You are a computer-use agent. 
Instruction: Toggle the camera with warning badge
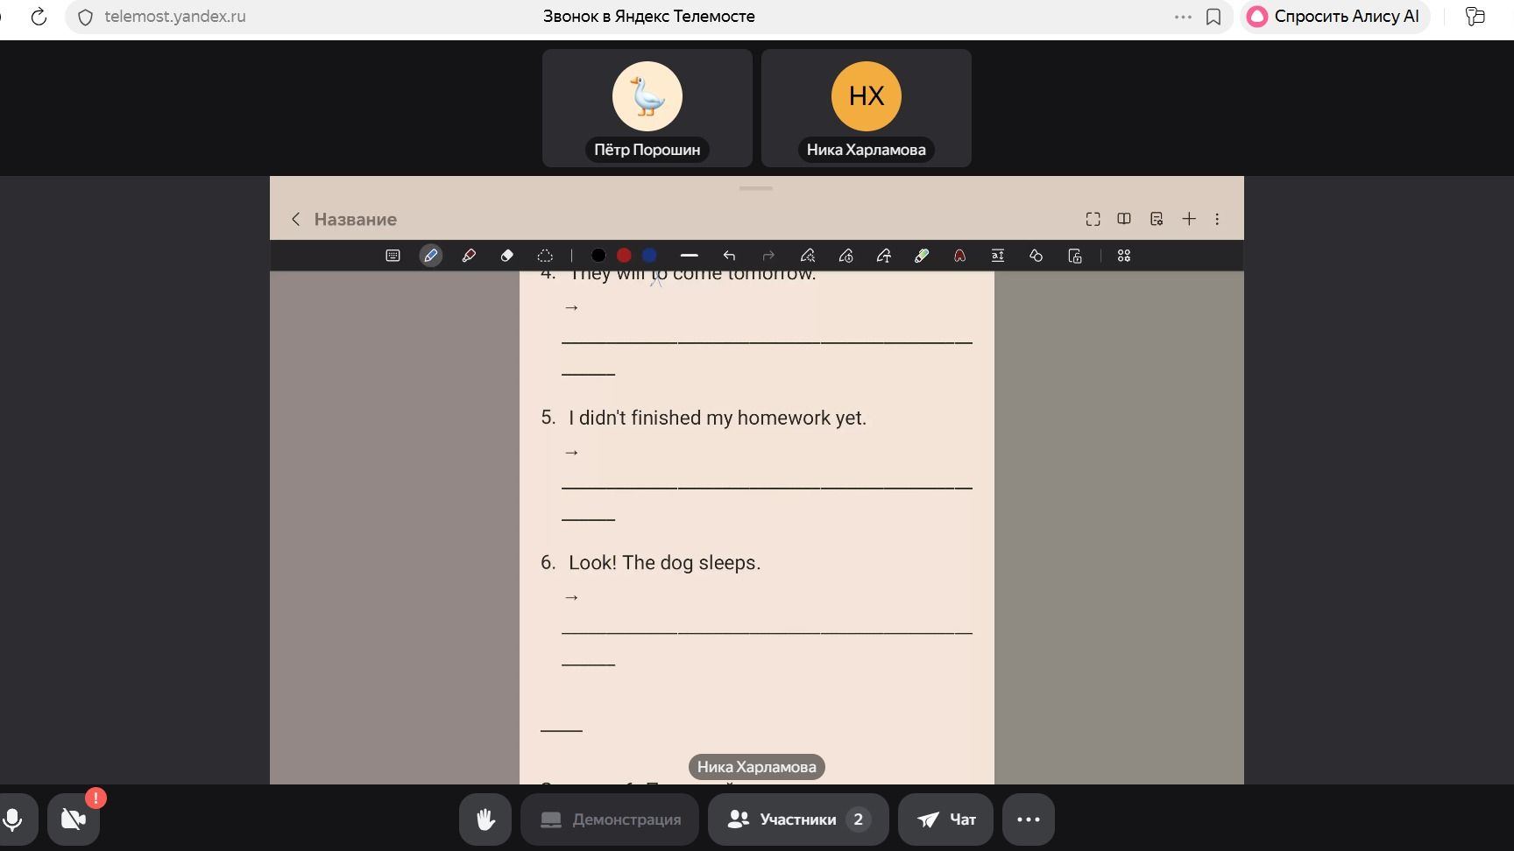74,819
